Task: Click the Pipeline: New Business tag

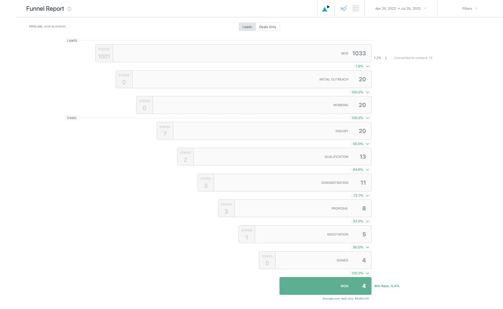Action: tap(47, 27)
